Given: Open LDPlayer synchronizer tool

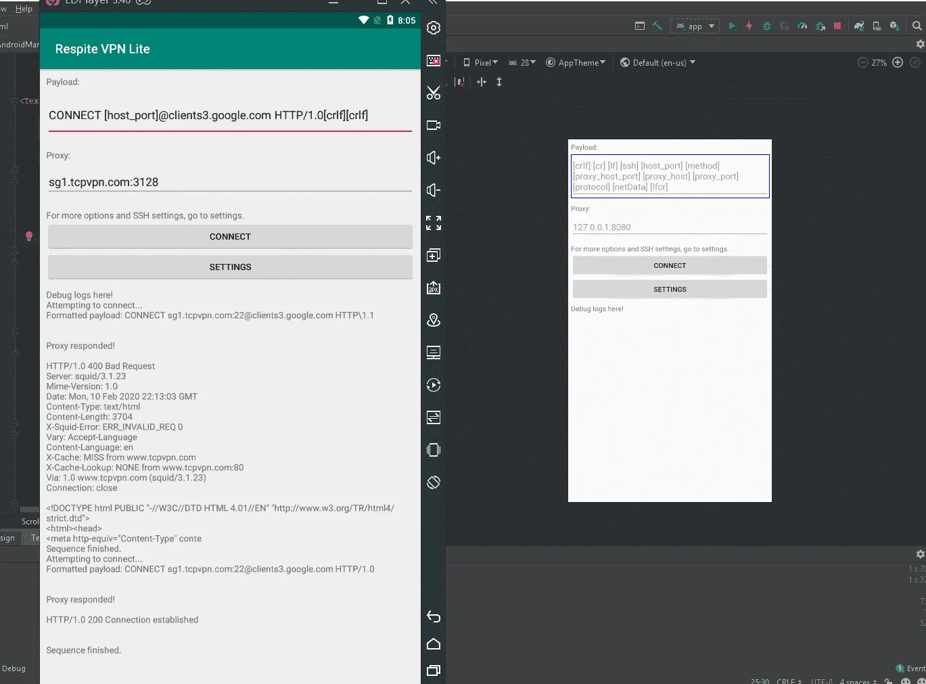Looking at the screenshot, I should 434,417.
